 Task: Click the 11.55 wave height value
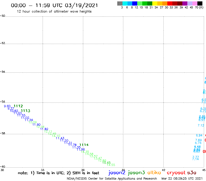pyautogui.click(x=21, y=115)
